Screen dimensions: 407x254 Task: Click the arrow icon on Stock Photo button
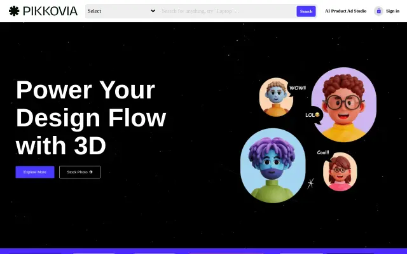[90, 172]
